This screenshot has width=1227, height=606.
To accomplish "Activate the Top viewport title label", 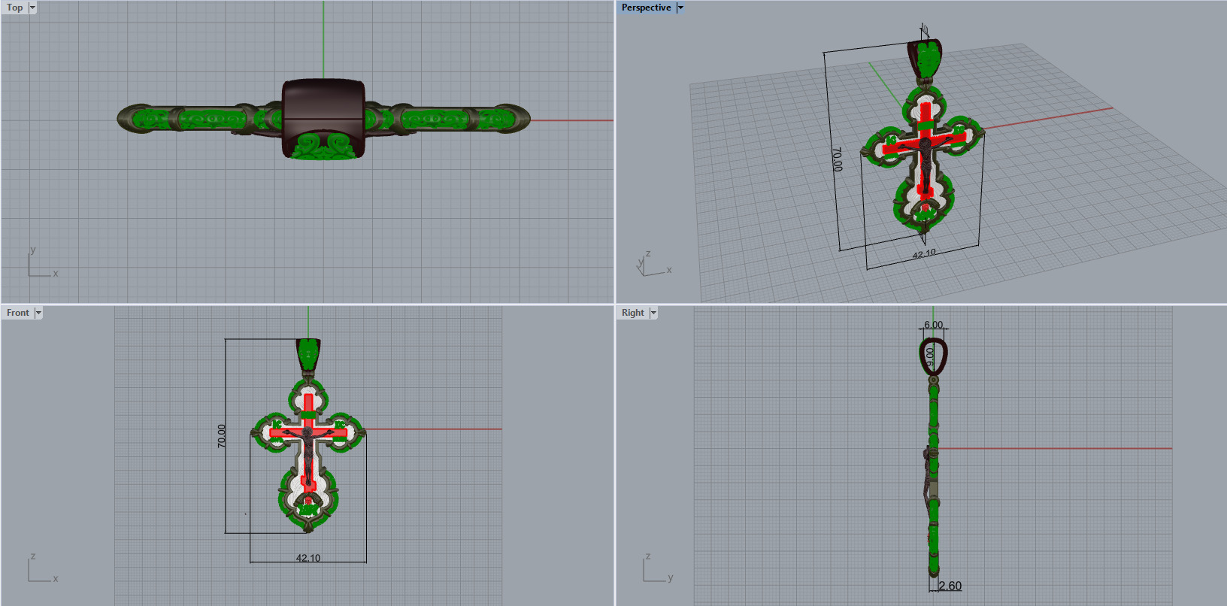I will tap(15, 8).
